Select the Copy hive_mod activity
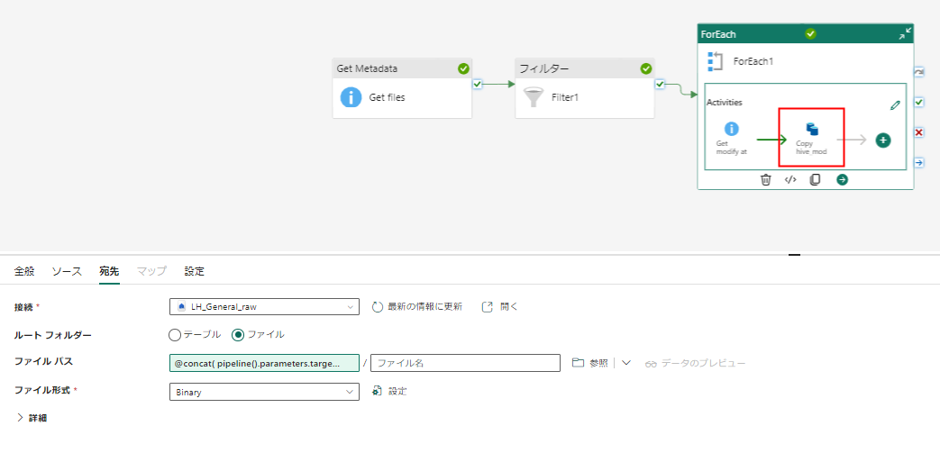940x462 pixels. 811,139
